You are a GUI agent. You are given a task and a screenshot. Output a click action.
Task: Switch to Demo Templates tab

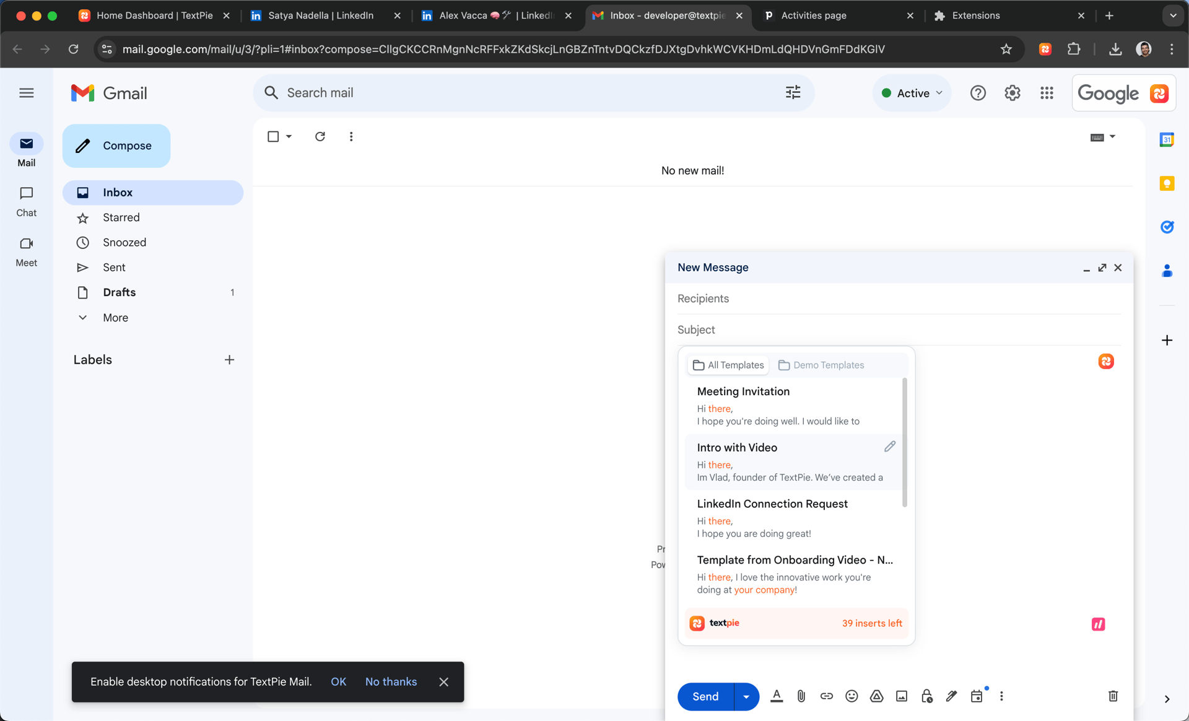[x=821, y=365]
